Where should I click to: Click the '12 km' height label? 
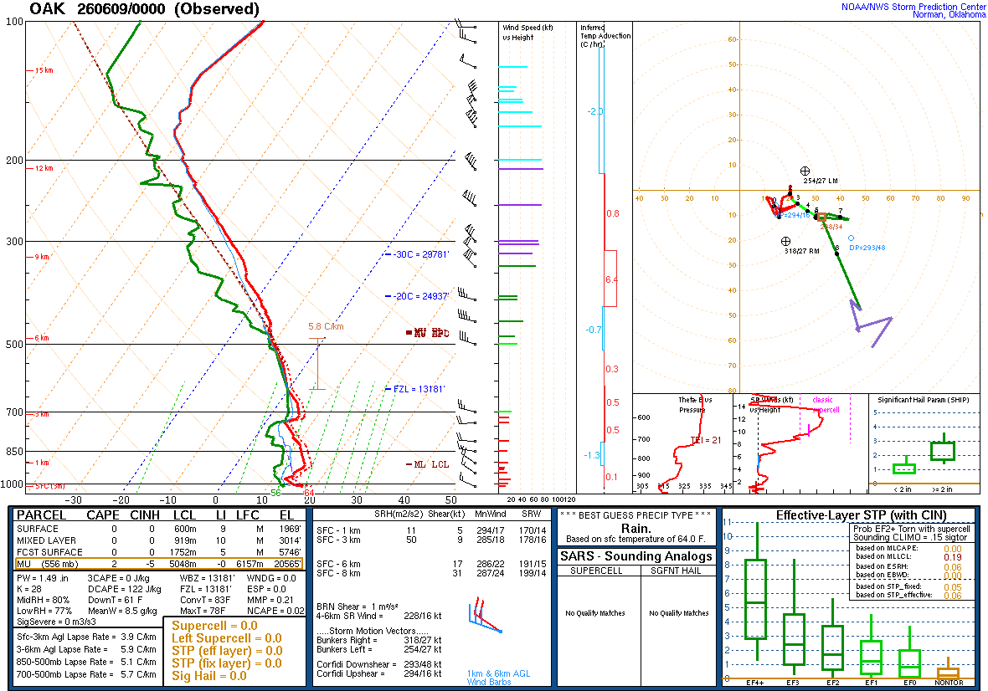pyautogui.click(x=44, y=168)
